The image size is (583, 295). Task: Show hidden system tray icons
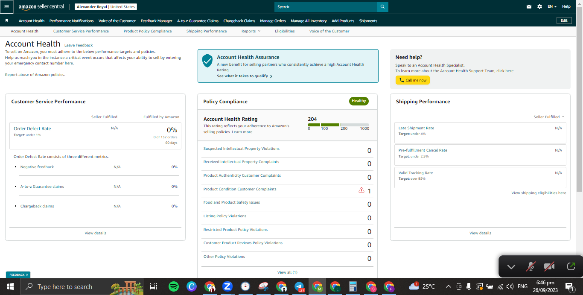(448, 286)
